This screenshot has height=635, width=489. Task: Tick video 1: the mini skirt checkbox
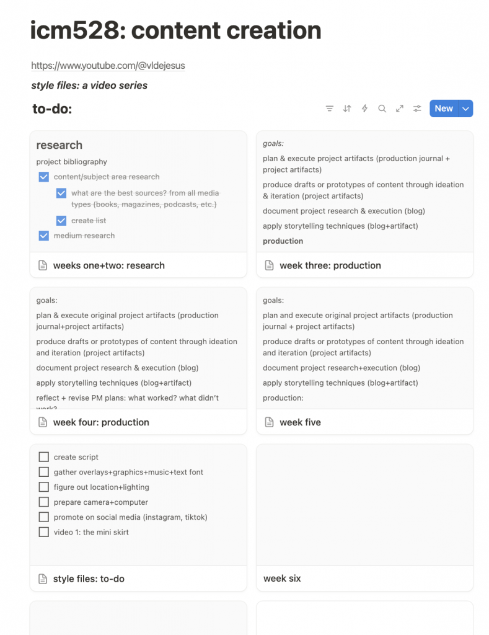point(44,532)
